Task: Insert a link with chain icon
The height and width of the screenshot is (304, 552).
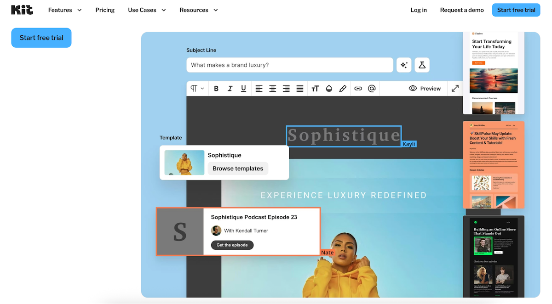Action: click(358, 89)
